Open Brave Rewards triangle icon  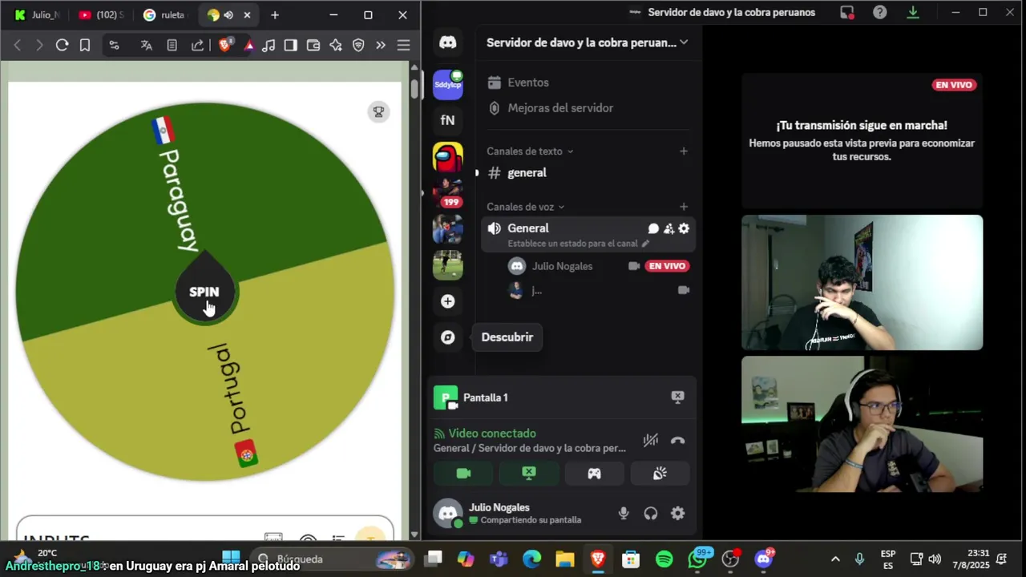click(249, 46)
